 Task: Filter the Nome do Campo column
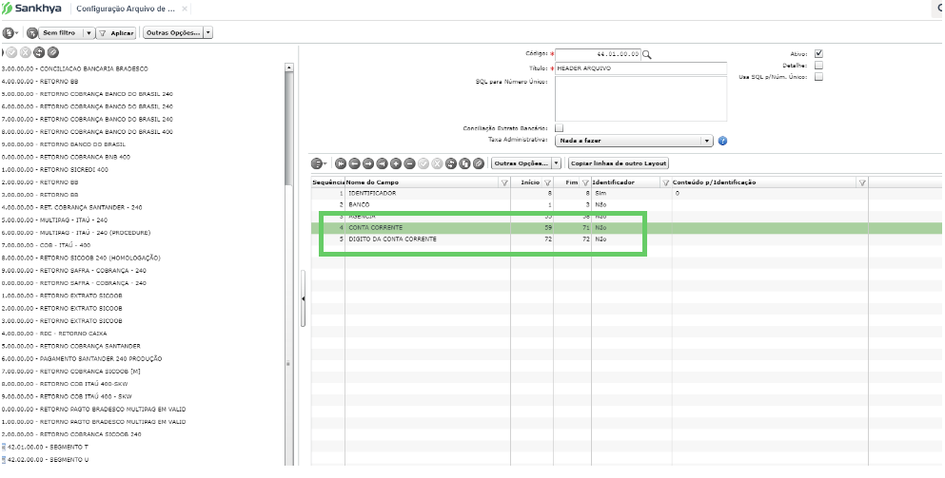[504, 182]
